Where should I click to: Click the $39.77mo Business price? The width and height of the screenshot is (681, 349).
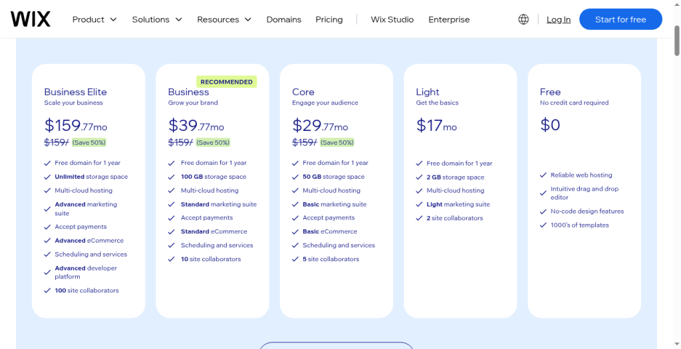click(x=196, y=125)
